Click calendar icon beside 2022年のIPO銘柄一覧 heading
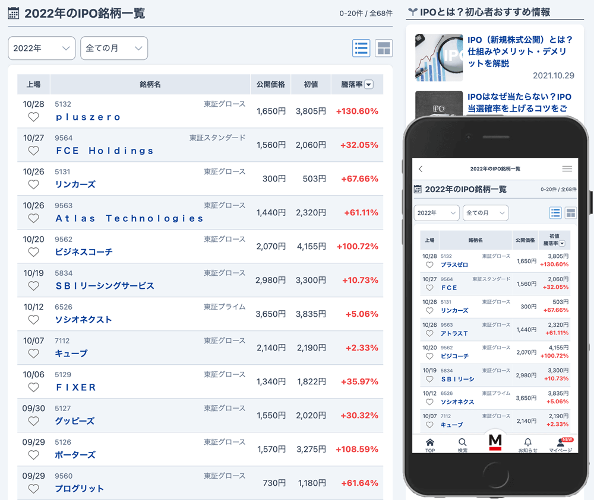Image resolution: width=594 pixels, height=500 pixels. tap(13, 13)
